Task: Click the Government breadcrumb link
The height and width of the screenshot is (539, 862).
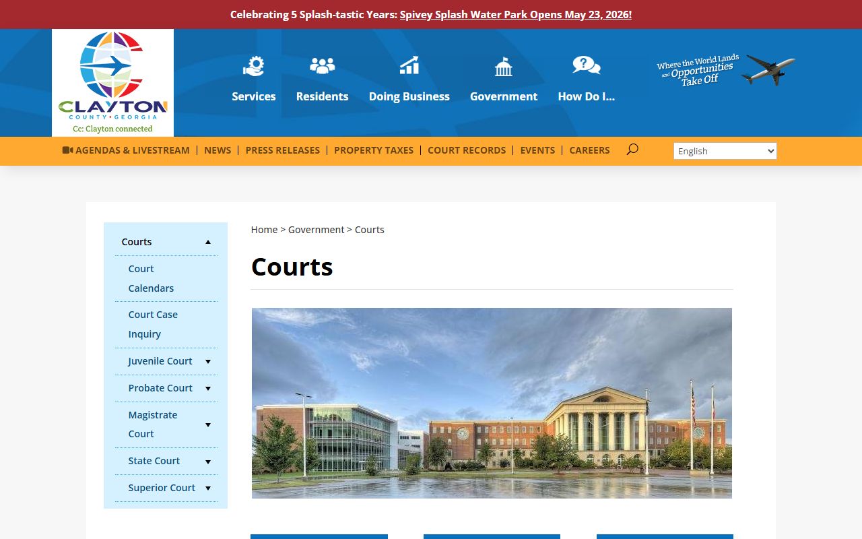Action: coord(317,230)
